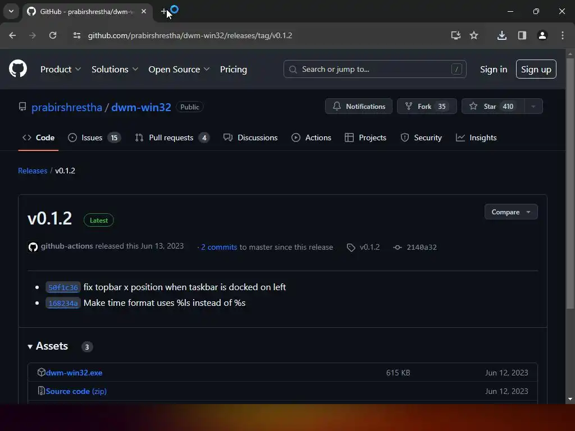
Task: Open the browser downloads icon
Action: click(x=501, y=35)
